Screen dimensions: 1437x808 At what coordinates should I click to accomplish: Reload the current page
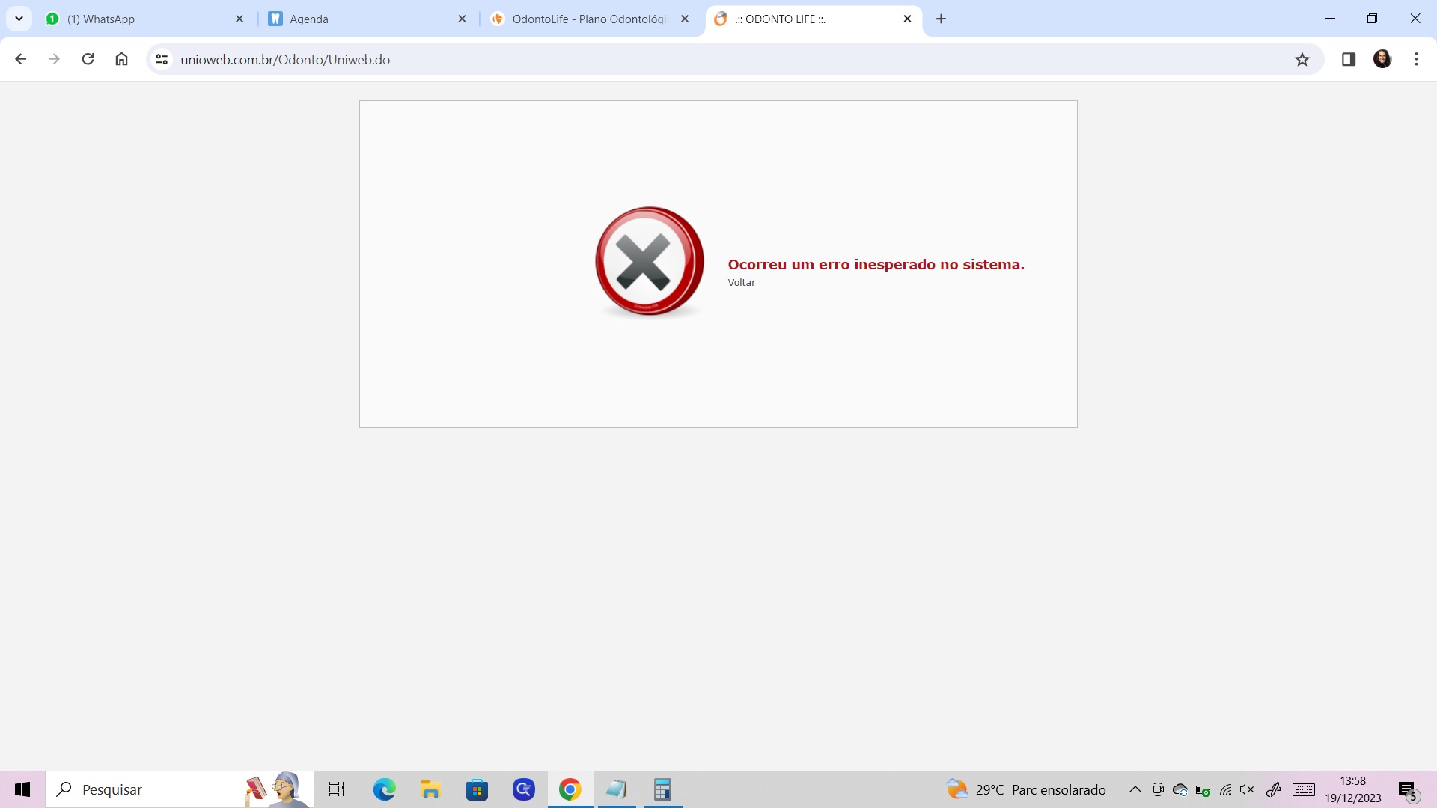pos(88,59)
